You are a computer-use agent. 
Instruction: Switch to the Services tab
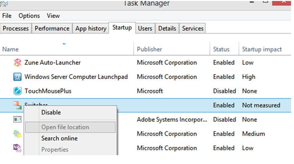(x=193, y=28)
